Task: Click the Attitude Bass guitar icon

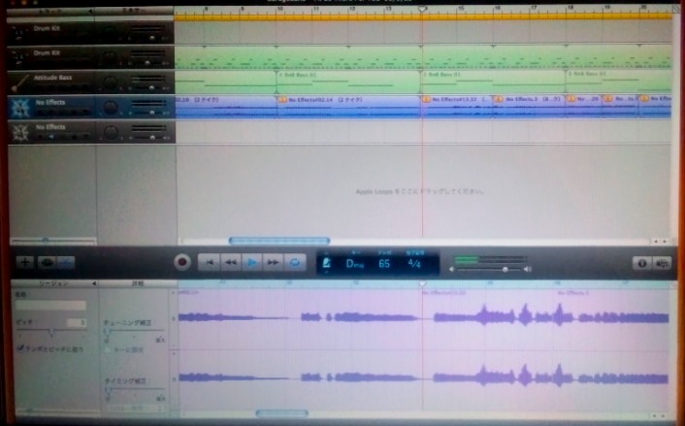Action: [x=19, y=82]
